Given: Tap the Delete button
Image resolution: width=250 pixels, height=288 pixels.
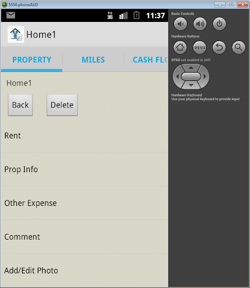Looking at the screenshot, I should pyautogui.click(x=62, y=105).
